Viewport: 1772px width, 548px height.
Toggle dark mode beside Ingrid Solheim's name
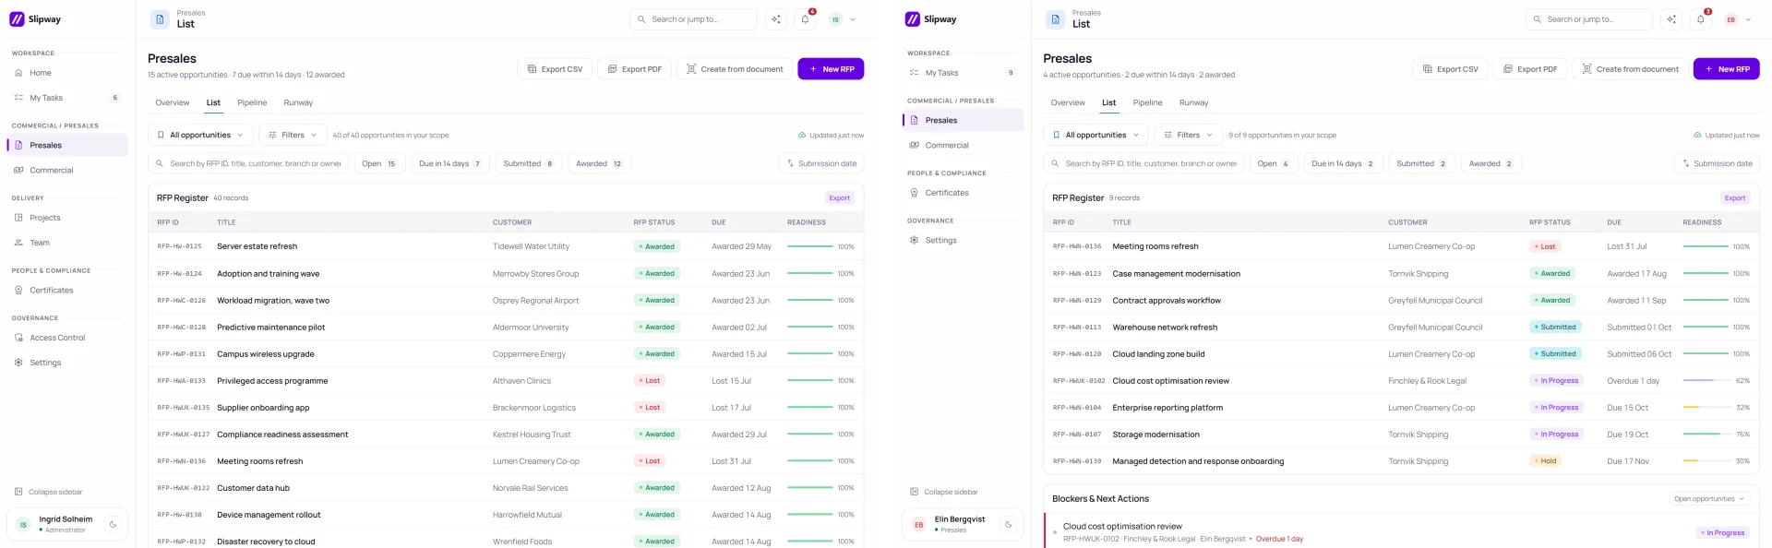click(x=113, y=524)
